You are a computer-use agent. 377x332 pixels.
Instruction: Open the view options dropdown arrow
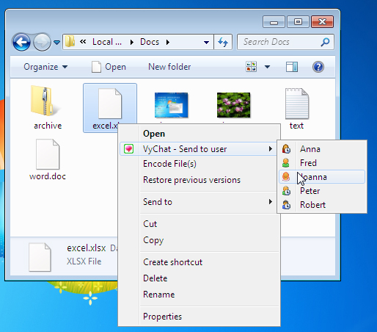[x=267, y=67]
